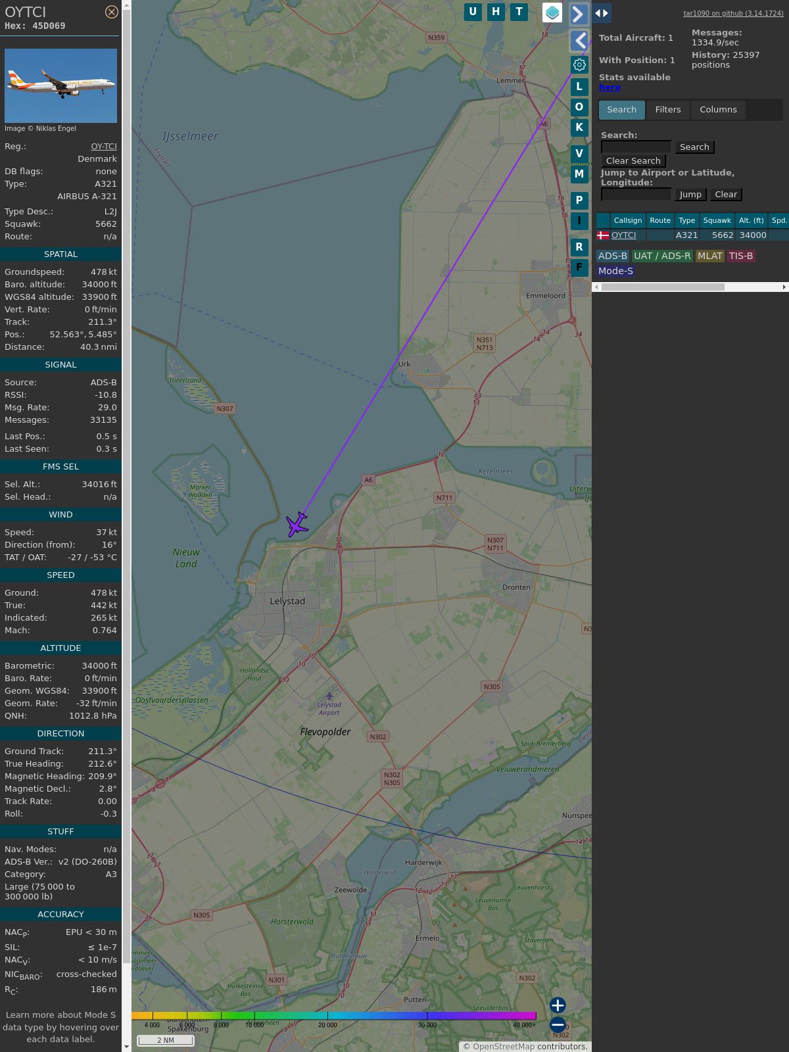Click the T map toggle button
The image size is (789, 1052).
519,12
